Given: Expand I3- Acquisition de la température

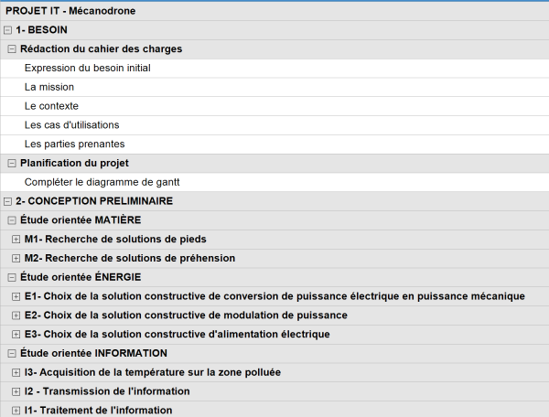Looking at the screenshot, I should pos(16,372).
